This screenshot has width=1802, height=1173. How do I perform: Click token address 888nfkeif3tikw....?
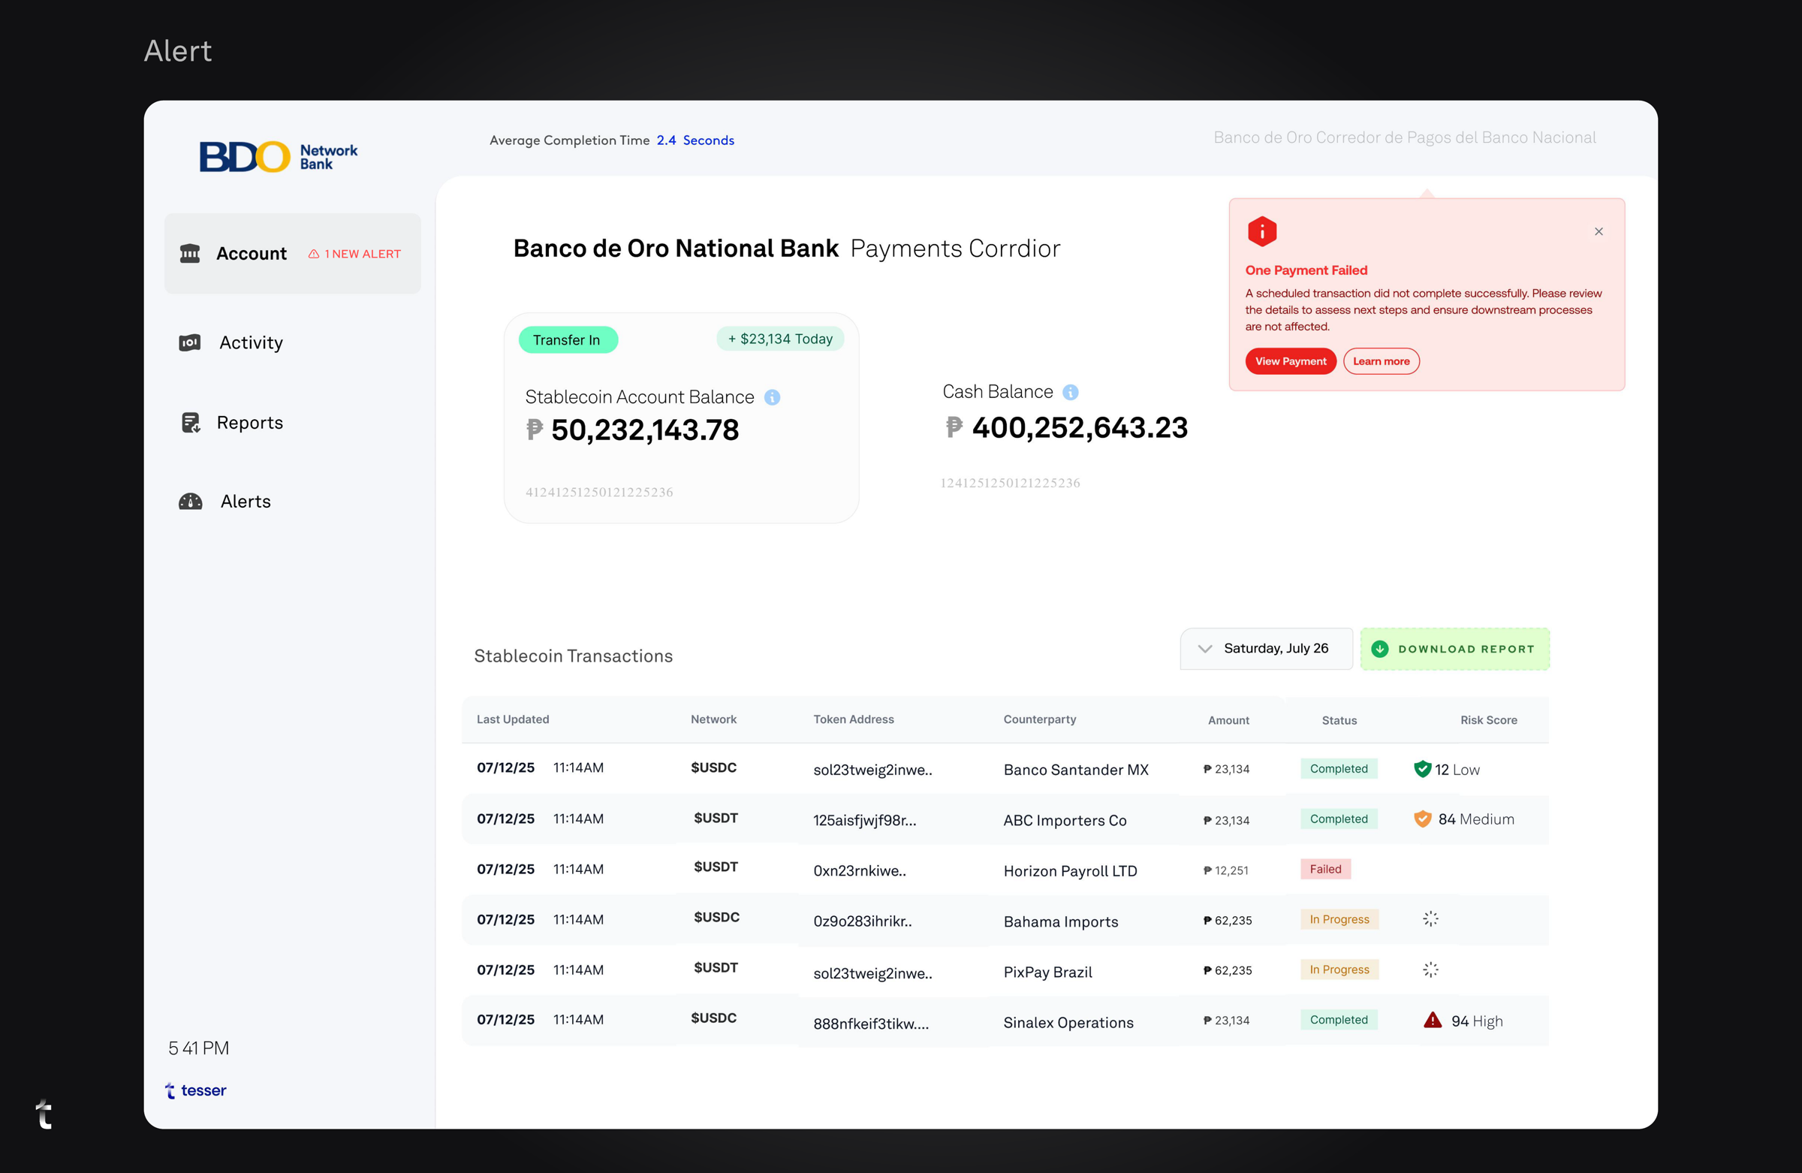871,1024
